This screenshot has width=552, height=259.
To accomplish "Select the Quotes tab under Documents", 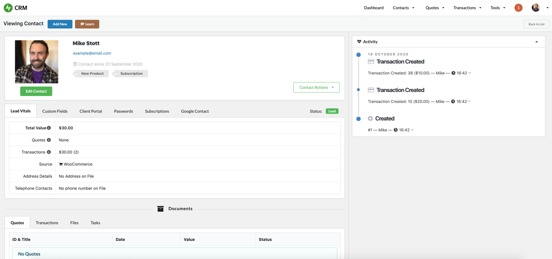I will [x=17, y=222].
